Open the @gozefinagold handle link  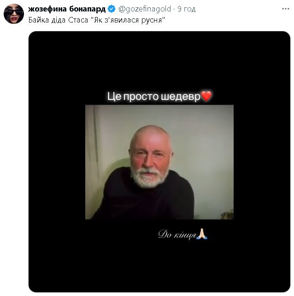[145, 9]
